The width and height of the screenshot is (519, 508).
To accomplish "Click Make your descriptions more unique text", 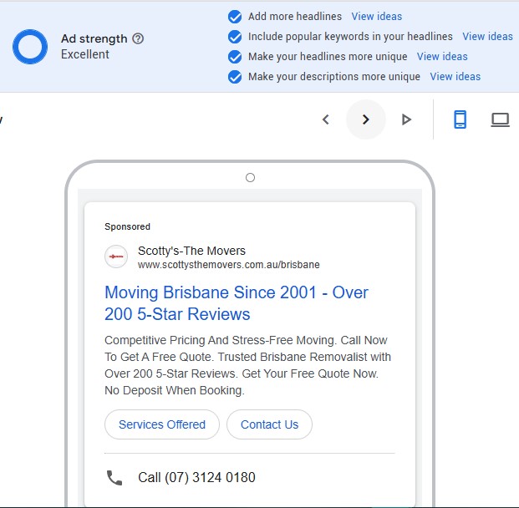I will pos(334,77).
